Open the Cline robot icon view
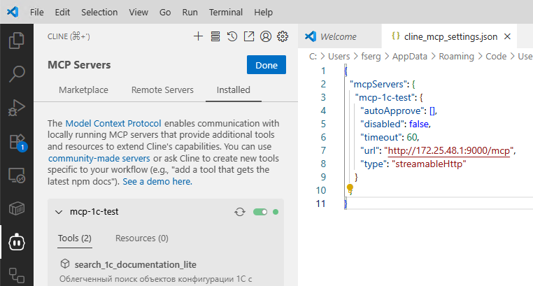The image size is (533, 286). (16, 242)
